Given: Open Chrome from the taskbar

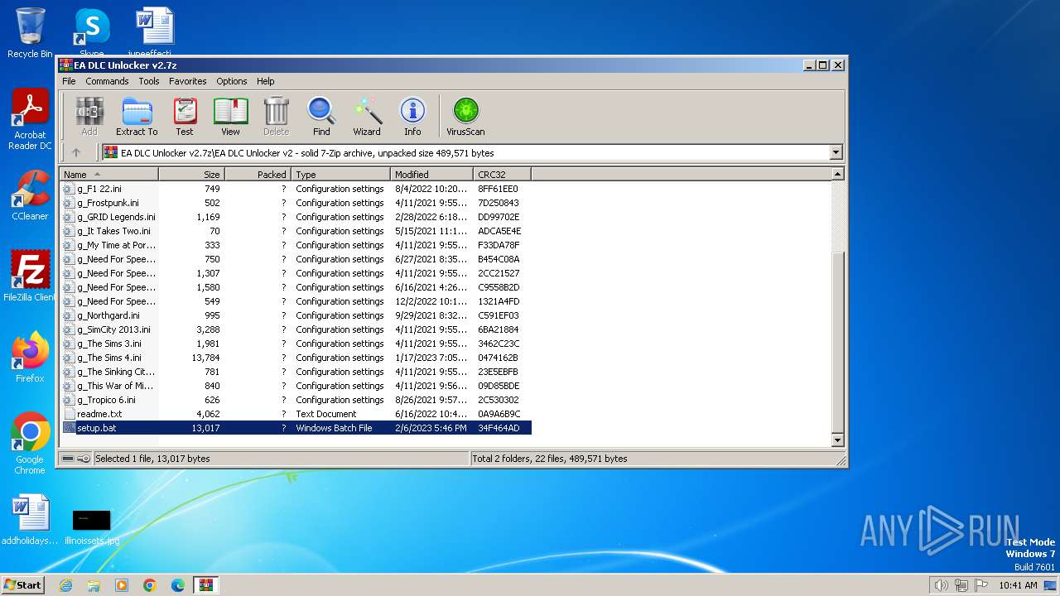Looking at the screenshot, I should click(150, 585).
